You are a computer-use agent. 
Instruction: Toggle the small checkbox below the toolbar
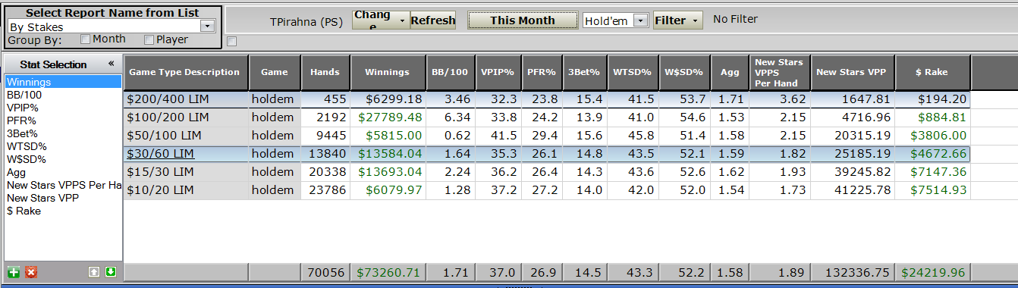tap(231, 42)
